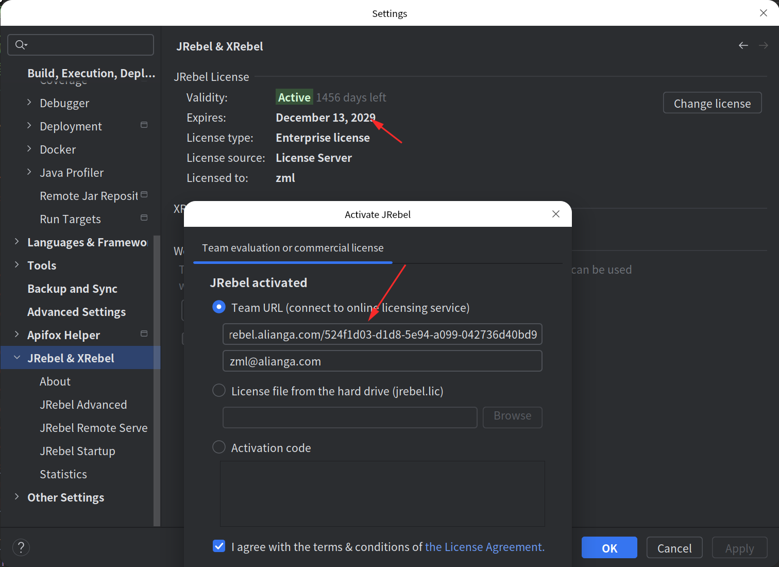
Task: Select the Team URL radio option
Action: 219,307
